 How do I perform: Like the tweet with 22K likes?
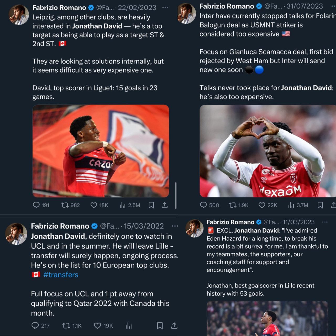(262, 205)
